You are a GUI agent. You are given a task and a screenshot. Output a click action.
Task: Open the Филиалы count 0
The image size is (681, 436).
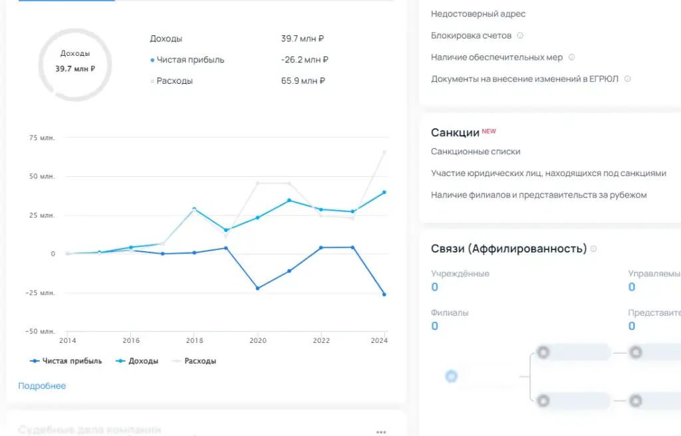pos(435,326)
